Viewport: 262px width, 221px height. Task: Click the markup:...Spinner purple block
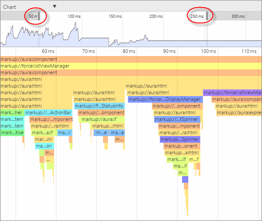click(x=180, y=139)
